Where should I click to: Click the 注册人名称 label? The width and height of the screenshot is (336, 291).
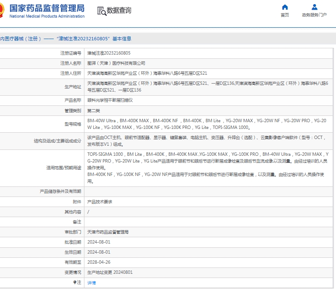click(x=71, y=63)
